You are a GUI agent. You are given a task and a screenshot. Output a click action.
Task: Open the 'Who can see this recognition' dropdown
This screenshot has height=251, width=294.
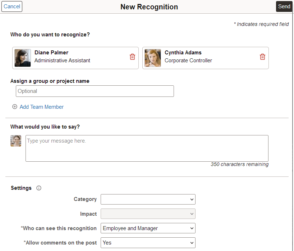point(148,228)
